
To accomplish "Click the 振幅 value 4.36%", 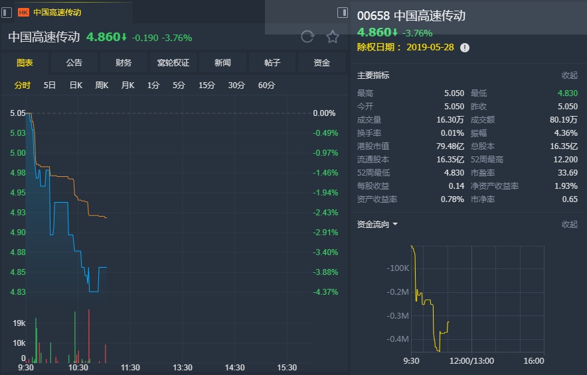I will [566, 133].
